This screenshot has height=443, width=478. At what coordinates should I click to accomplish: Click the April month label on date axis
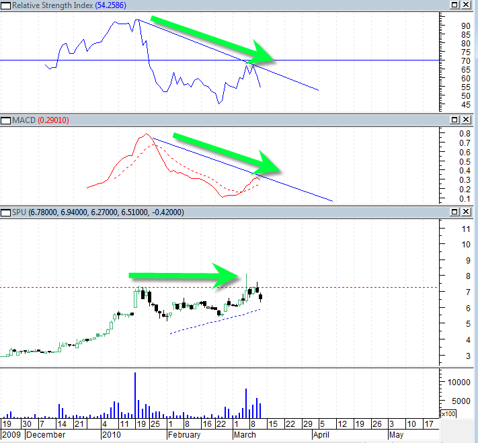[x=321, y=435]
